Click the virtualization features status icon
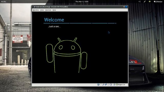This screenshot has width=164, height=92. (x=111, y=85)
